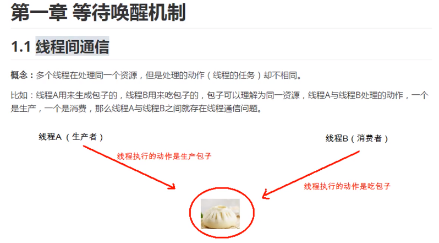Click the right red arrowhead near the bun
439x243 pixels.
pos(266,195)
